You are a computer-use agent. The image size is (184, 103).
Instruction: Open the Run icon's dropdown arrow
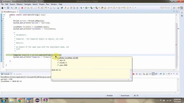pos(89,8)
